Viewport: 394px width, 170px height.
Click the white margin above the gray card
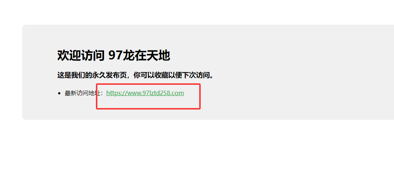pyautogui.click(x=197, y=12)
